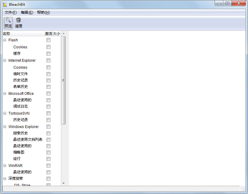Viewport: 248px width, 194px height.
Task: Select the 临时文件 item label
Action: click(21, 74)
